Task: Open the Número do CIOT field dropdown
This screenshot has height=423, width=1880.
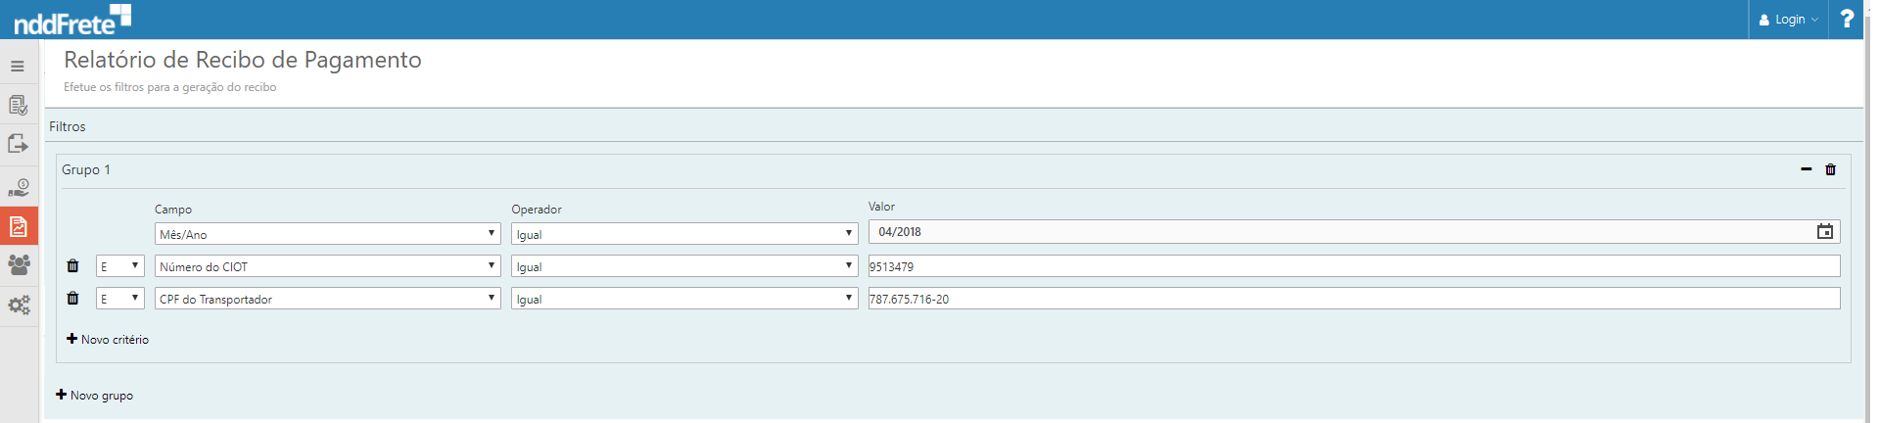Action: click(328, 266)
